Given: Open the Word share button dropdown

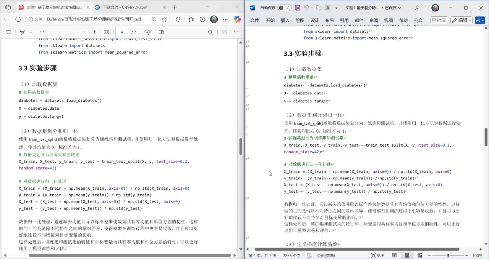Looking at the screenshot, I should 480,20.
